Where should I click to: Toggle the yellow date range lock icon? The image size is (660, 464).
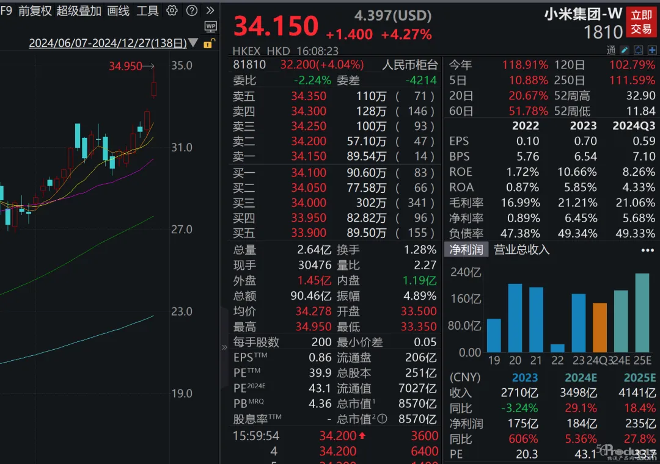(209, 43)
